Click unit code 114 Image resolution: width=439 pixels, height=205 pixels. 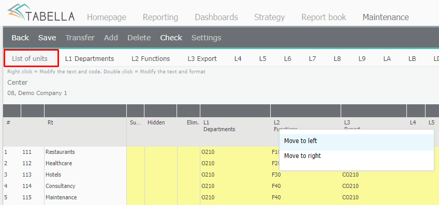click(x=27, y=186)
